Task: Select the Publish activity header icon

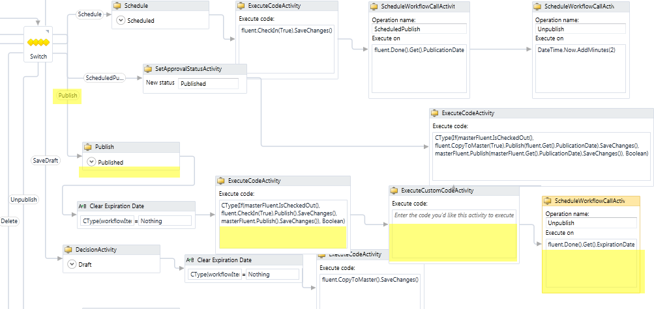Action: pyautogui.click(x=88, y=148)
